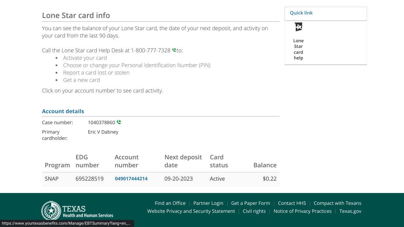Viewport: 404px width, 227px height.
Task: Click Texas Health and Human Services logo
Action: (x=77, y=210)
